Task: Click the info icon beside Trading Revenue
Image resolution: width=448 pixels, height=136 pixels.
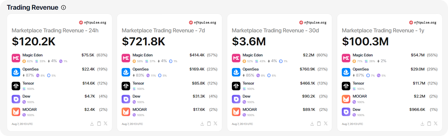Action: click(x=63, y=7)
